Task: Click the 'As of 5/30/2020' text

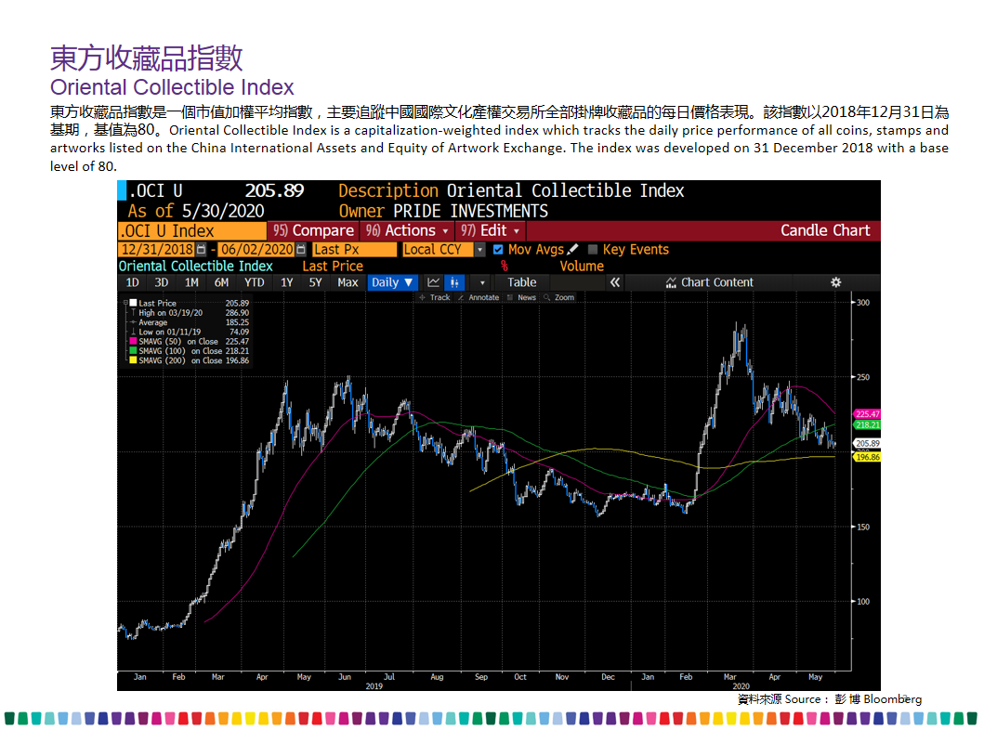Action: coord(196,211)
